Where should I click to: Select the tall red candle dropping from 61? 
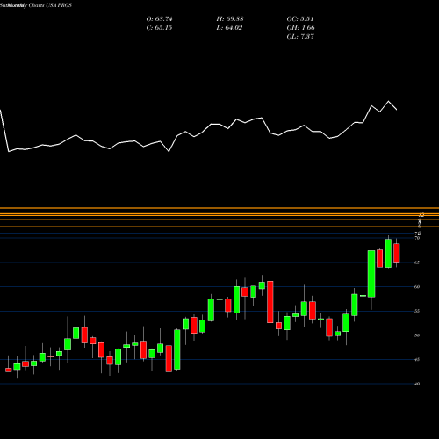pos(270,302)
